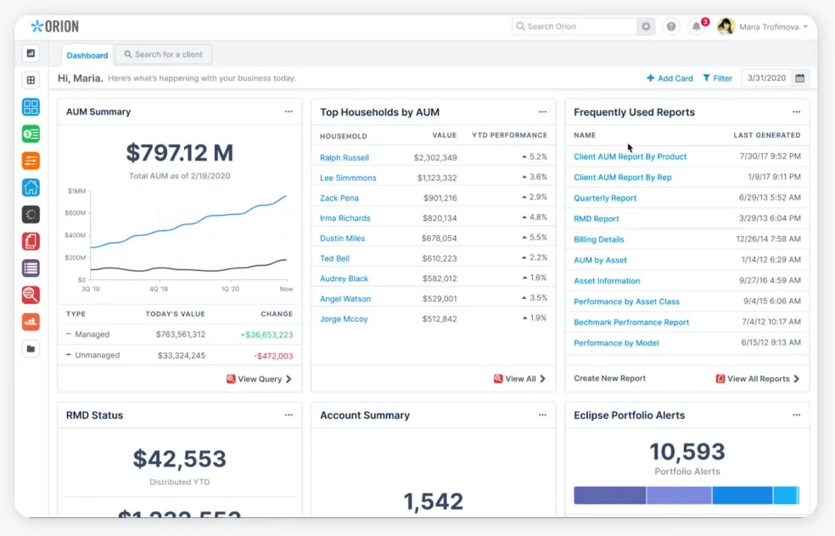Click Create New Report
This screenshot has height=536, width=835.
point(610,378)
